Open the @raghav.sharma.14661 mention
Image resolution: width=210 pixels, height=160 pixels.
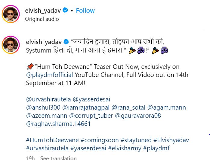click(58, 124)
